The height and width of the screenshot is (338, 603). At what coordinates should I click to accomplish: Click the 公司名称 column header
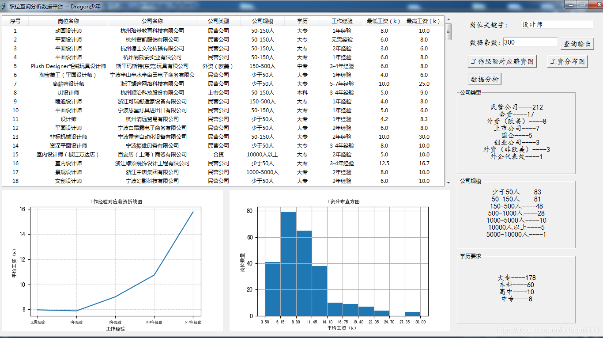pyautogui.click(x=152, y=21)
